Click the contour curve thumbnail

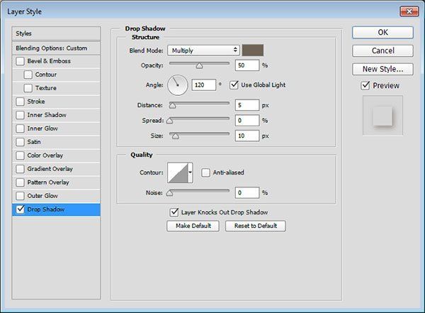click(x=178, y=172)
